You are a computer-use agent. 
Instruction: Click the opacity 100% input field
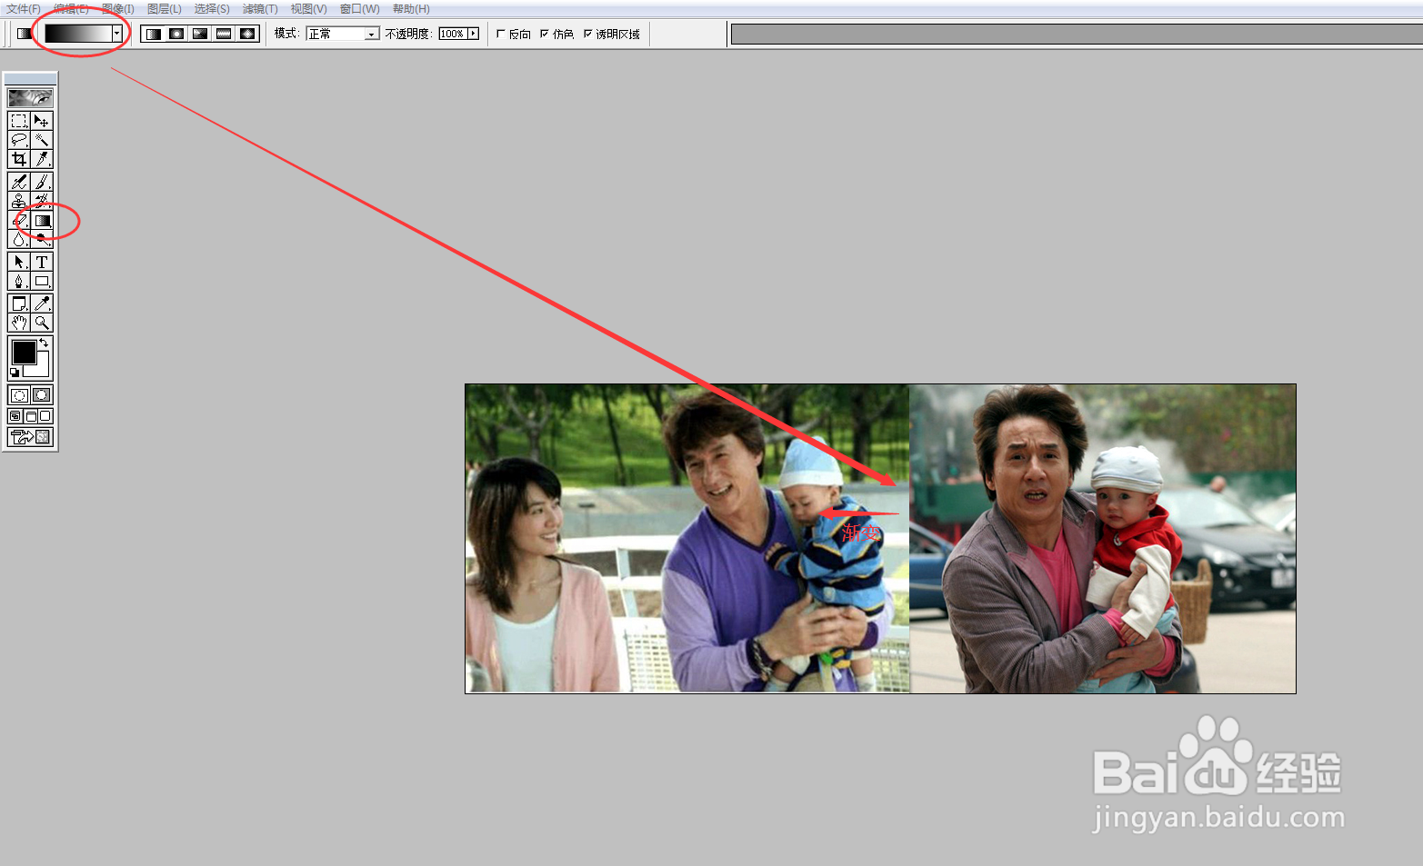click(x=453, y=34)
